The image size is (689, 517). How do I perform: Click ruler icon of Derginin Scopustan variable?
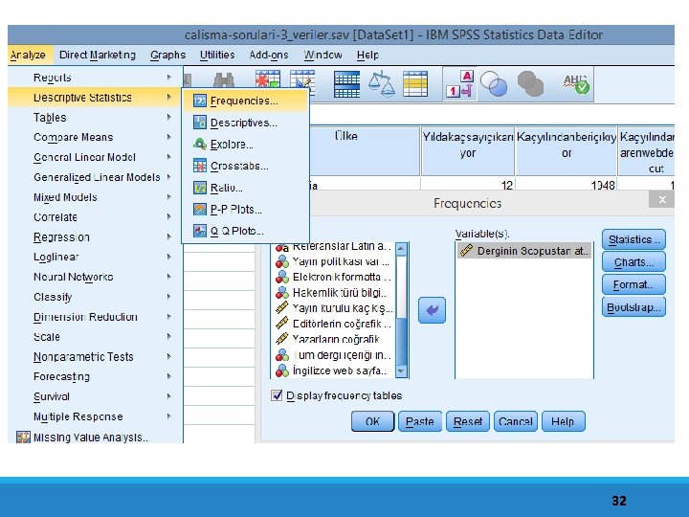coord(466,251)
